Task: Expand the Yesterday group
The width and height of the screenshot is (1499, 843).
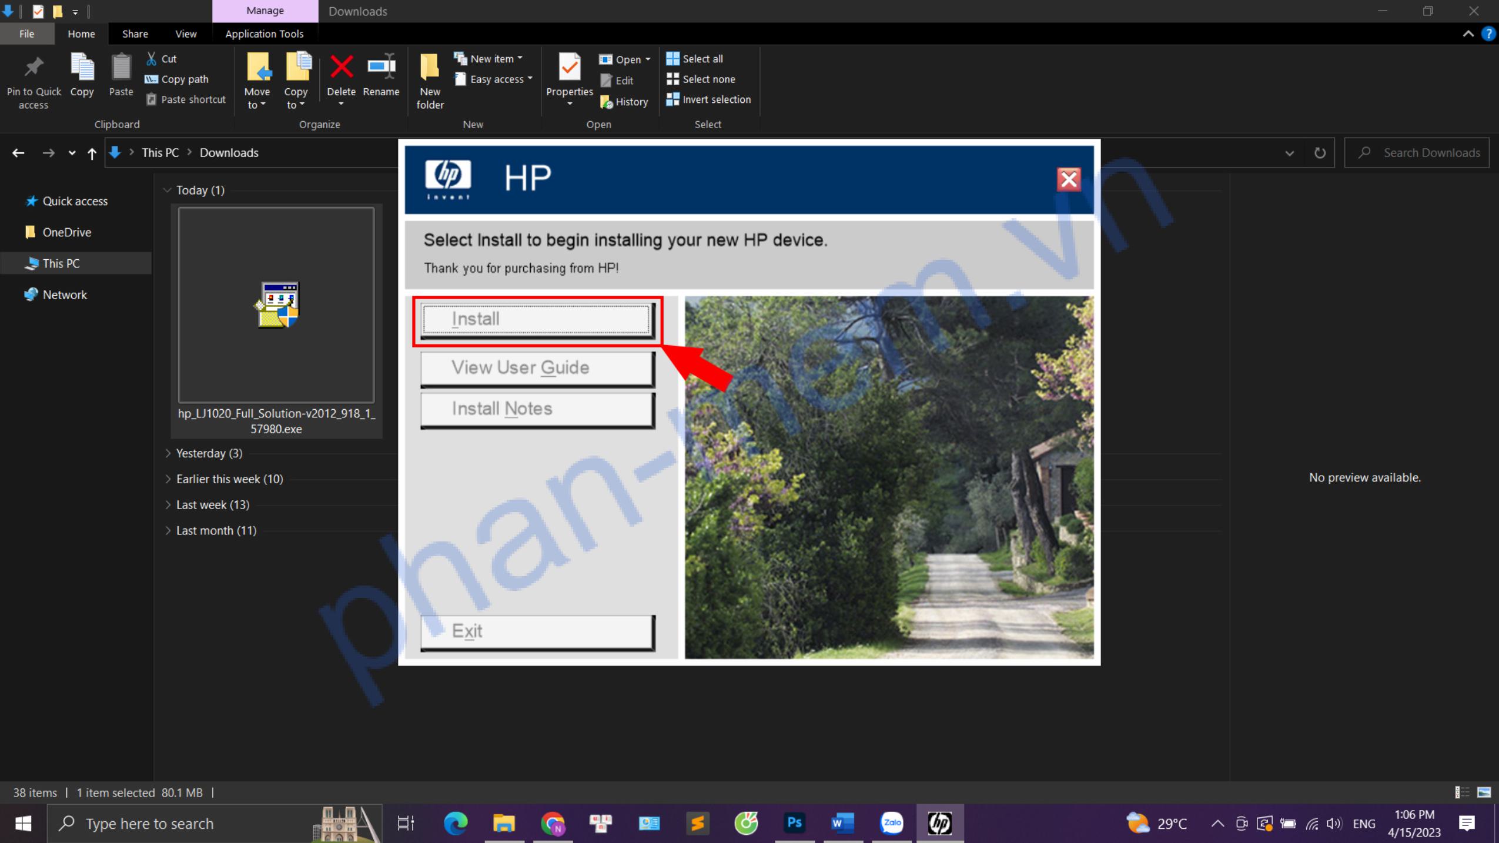Action: click(x=168, y=453)
